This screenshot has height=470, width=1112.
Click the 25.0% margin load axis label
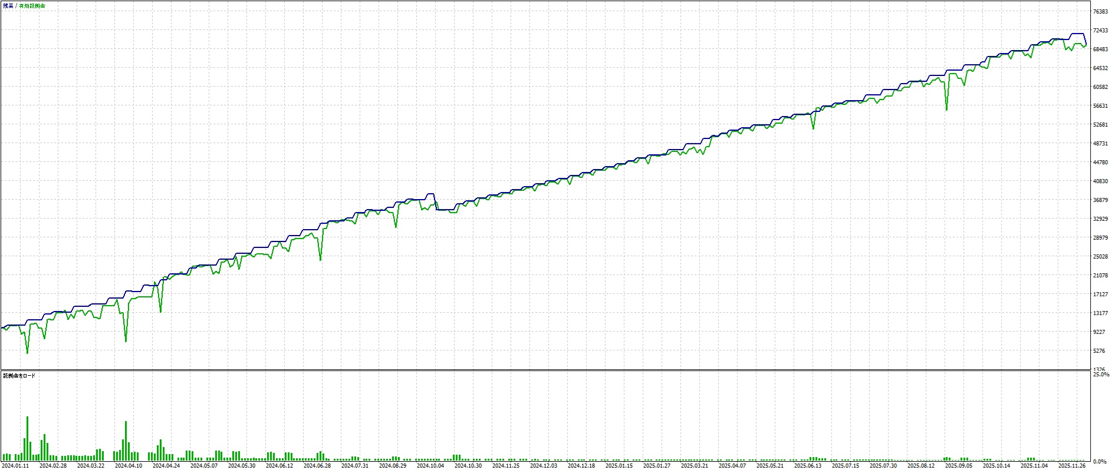click(x=1101, y=375)
